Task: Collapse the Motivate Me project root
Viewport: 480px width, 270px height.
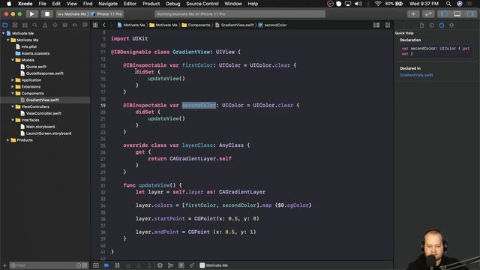Action: pyautogui.click(x=4, y=33)
